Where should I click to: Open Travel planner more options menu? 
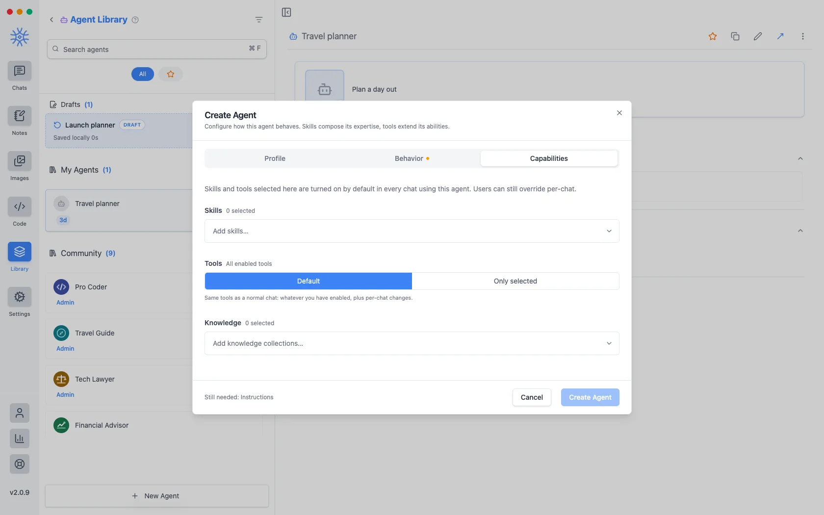click(803, 36)
